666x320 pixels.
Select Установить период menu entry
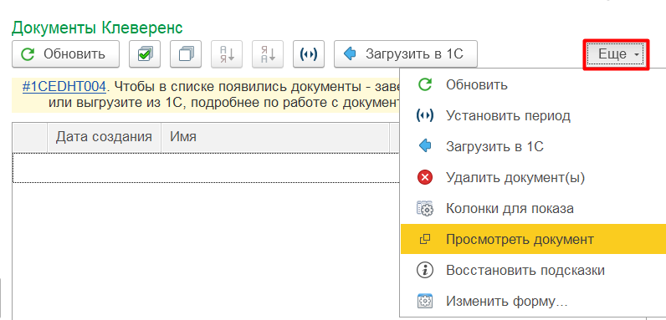[533, 115]
